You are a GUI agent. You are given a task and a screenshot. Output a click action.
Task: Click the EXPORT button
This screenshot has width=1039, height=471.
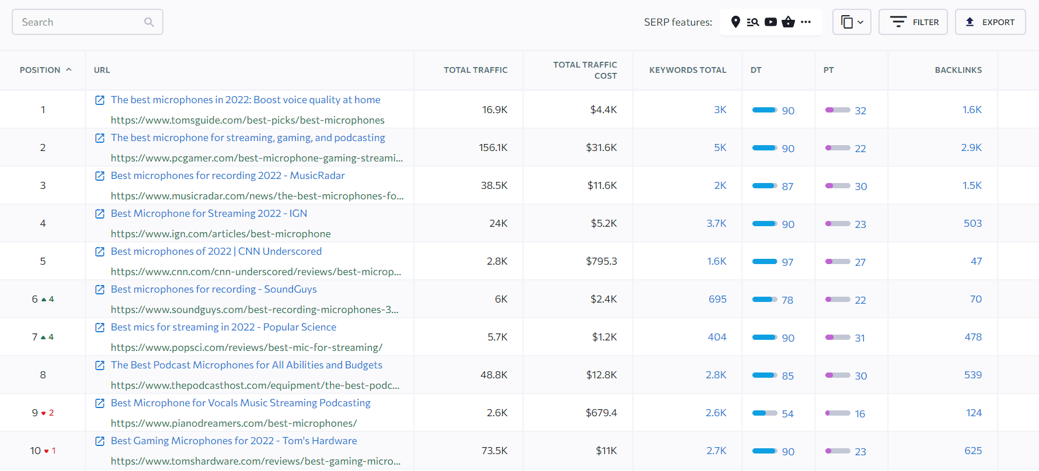pyautogui.click(x=990, y=22)
